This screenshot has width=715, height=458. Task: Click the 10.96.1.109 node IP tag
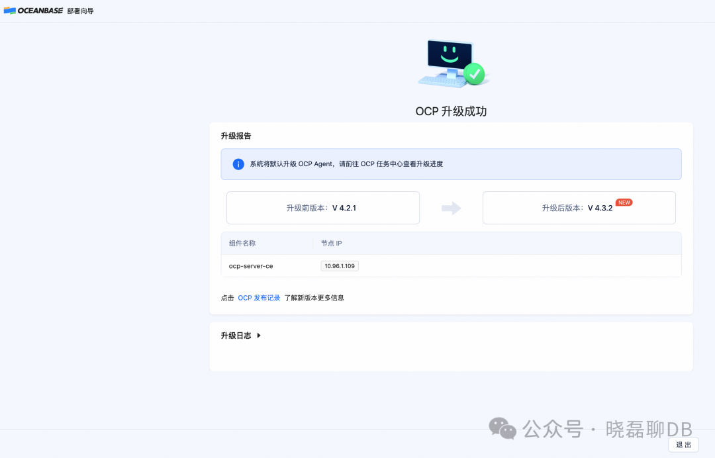339,266
